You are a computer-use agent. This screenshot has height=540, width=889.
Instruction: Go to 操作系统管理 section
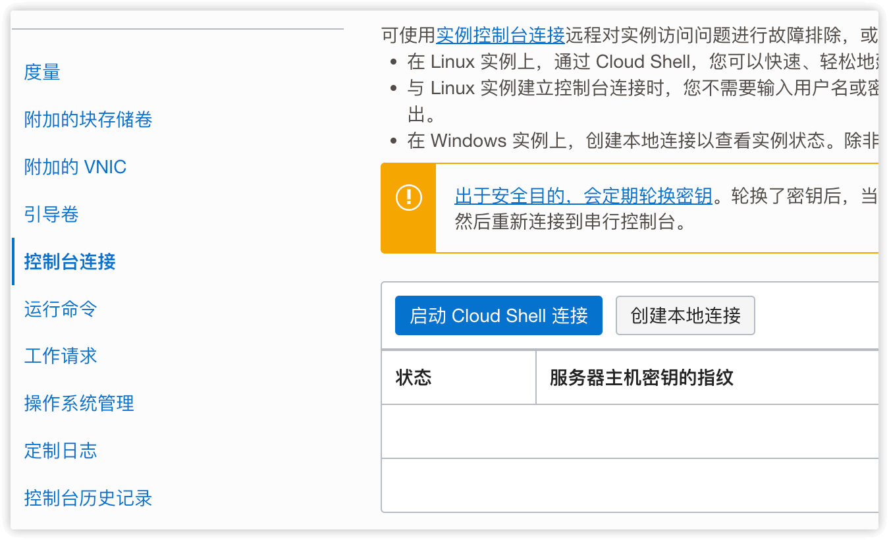tap(79, 403)
